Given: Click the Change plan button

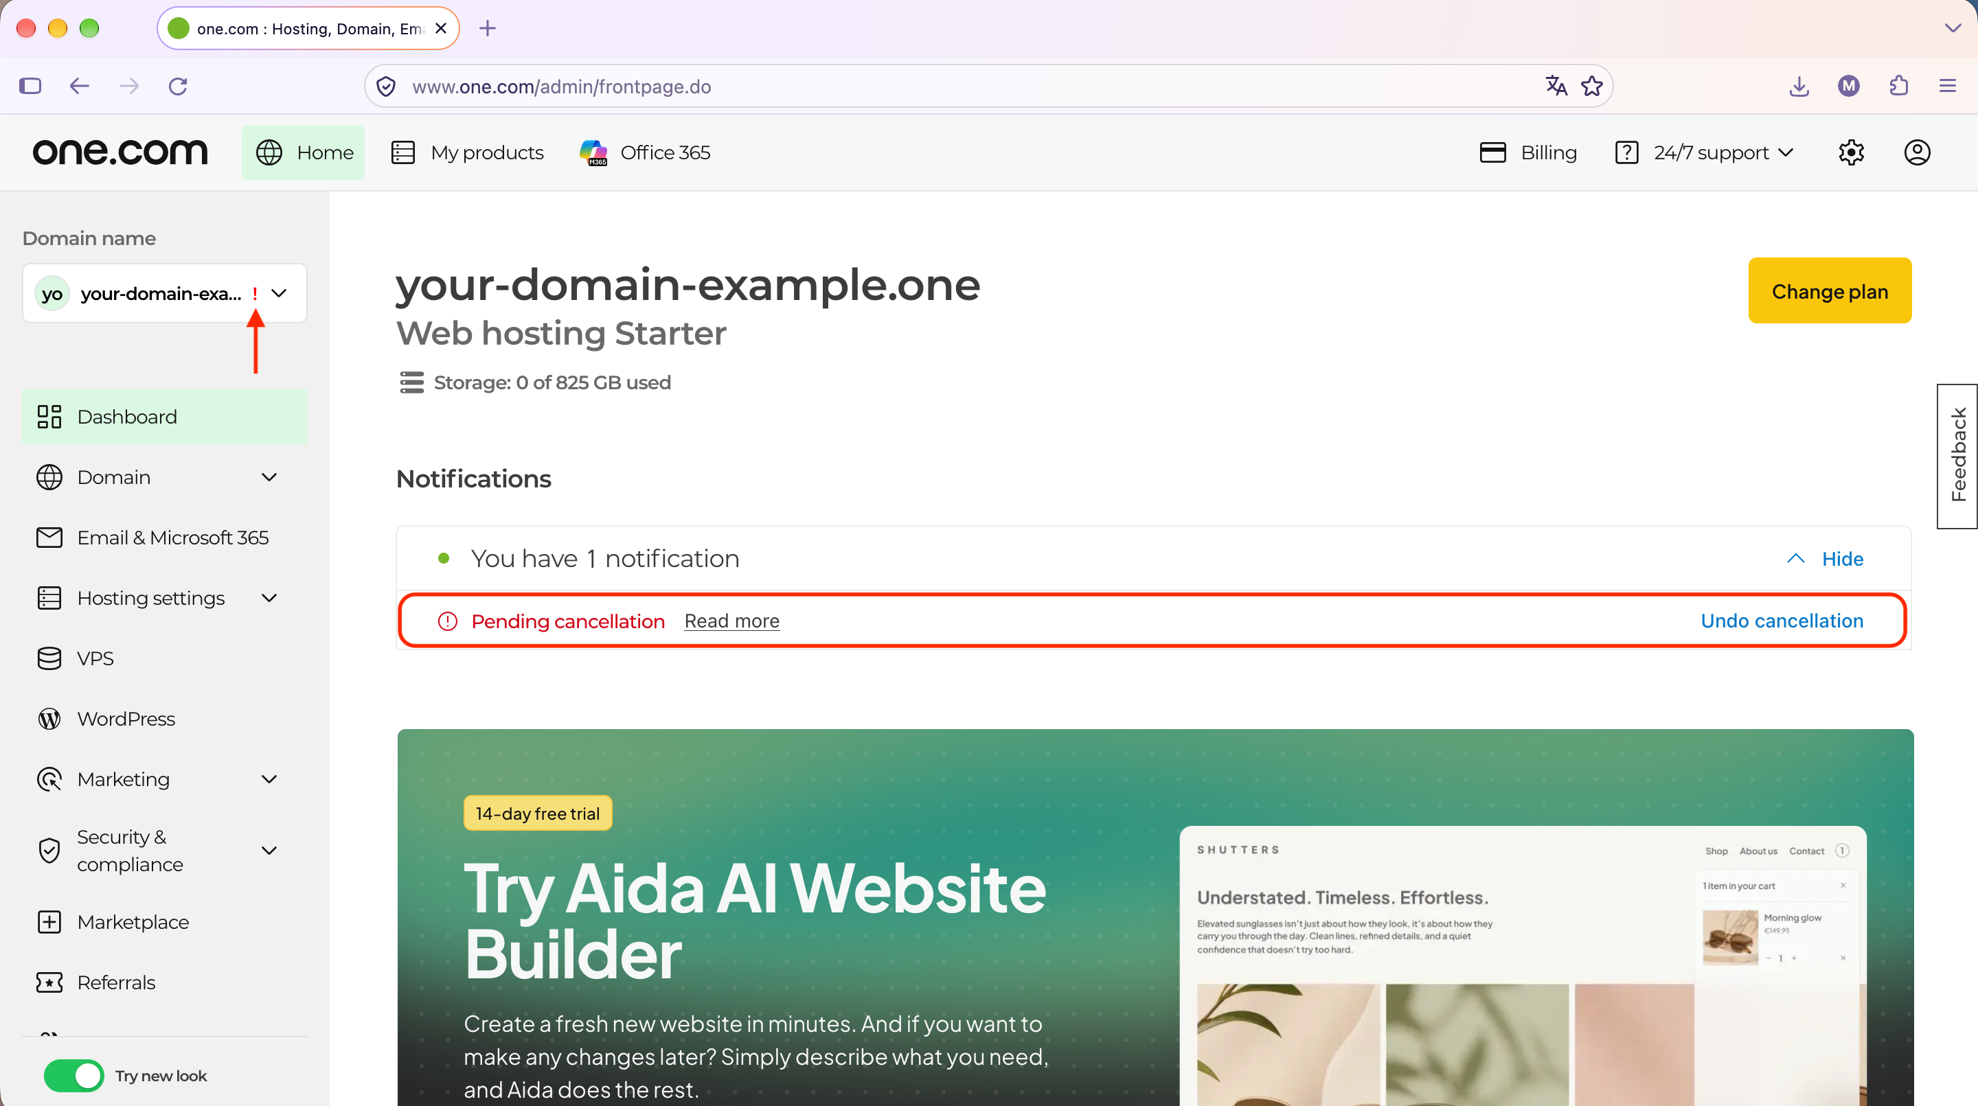Looking at the screenshot, I should [x=1830, y=291].
